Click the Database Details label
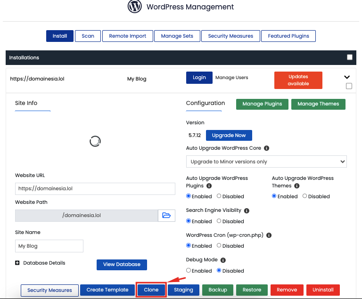The image size is (362, 299). click(x=44, y=263)
